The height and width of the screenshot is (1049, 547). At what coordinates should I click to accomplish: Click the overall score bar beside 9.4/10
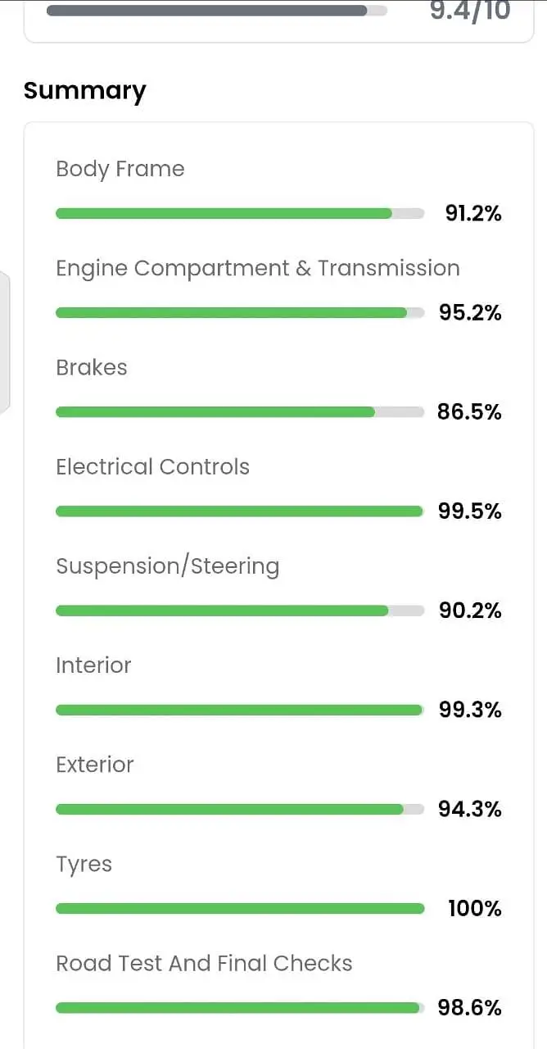click(x=216, y=11)
